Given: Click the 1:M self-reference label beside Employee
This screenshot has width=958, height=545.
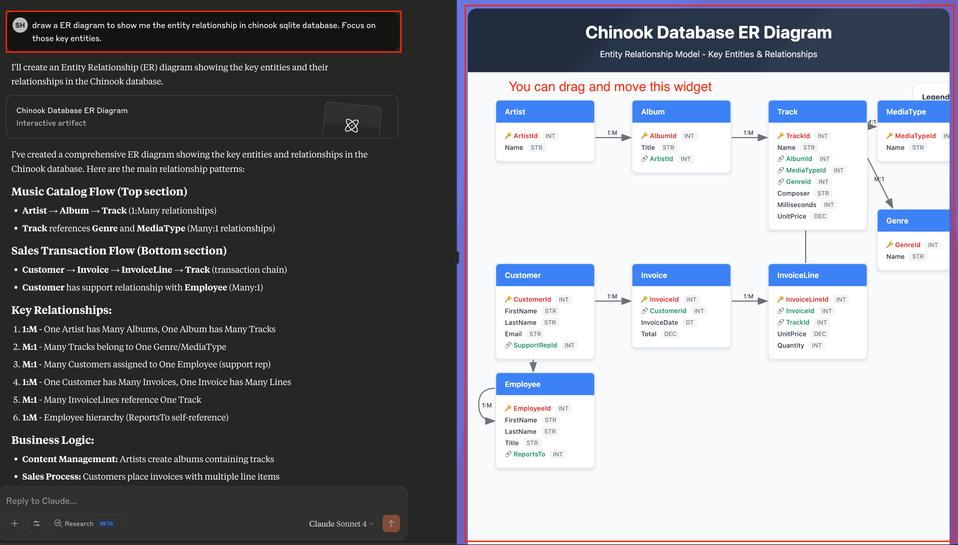Looking at the screenshot, I should (x=487, y=405).
